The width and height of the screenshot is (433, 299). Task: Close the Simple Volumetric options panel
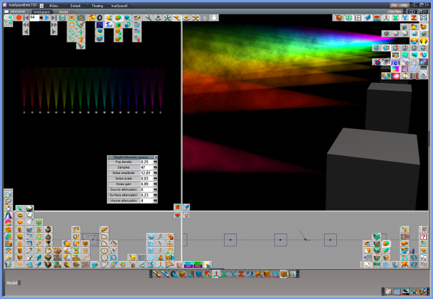(156, 157)
